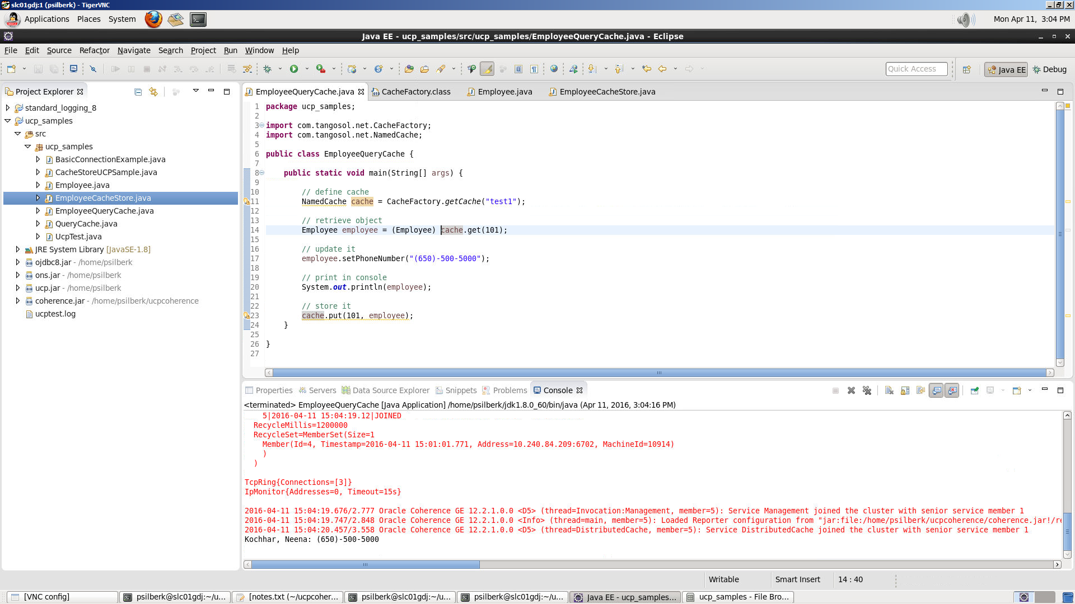Remove all terminated launches in Console

[867, 390]
